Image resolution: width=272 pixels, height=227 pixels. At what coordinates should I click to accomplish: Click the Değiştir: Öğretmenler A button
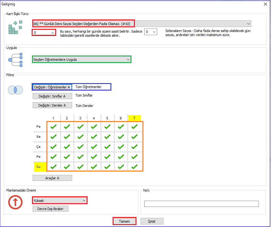pyautogui.click(x=52, y=87)
